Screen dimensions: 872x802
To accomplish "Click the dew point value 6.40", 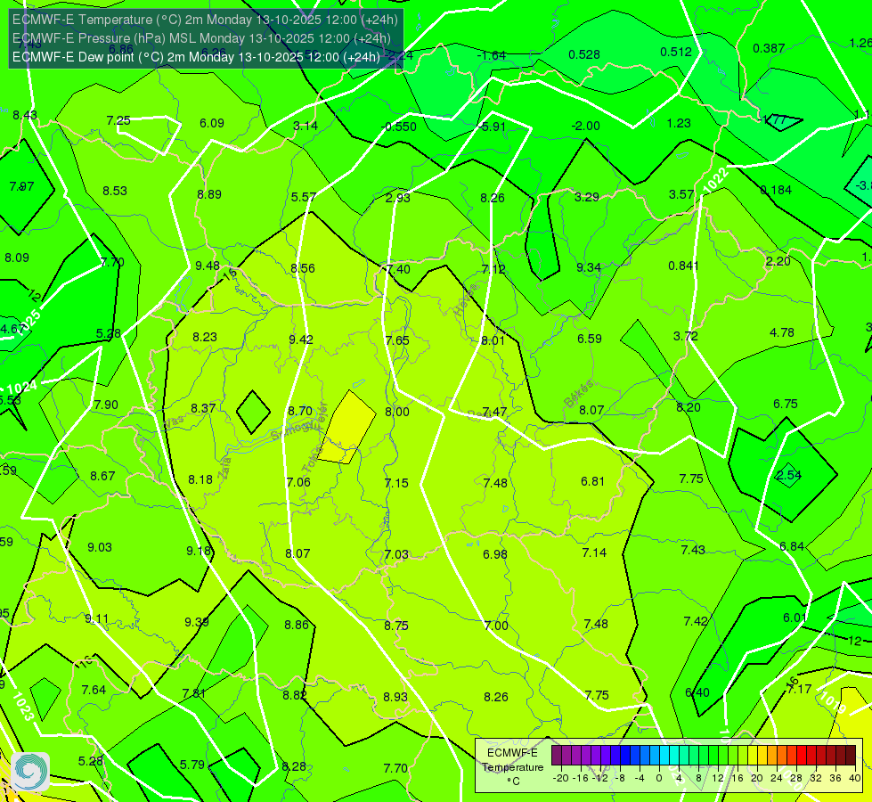I will coord(697,693).
